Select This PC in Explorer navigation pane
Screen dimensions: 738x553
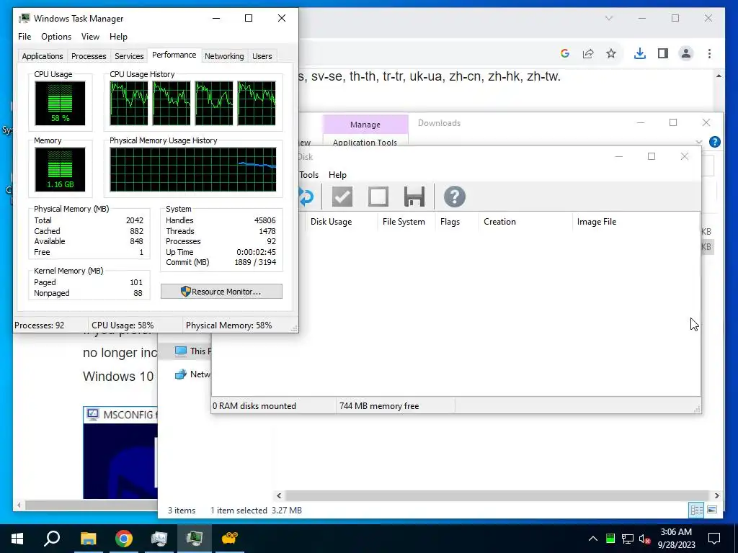point(193,351)
